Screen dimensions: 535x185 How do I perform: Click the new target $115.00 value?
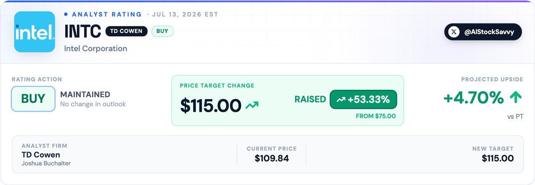(498, 158)
